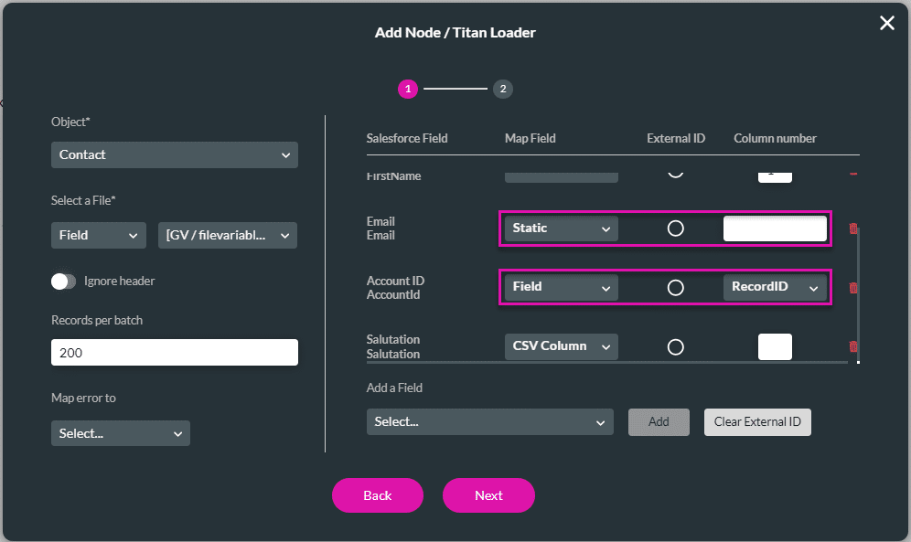Expand the Map error to dropdown
This screenshot has width=911, height=542.
pos(121,433)
